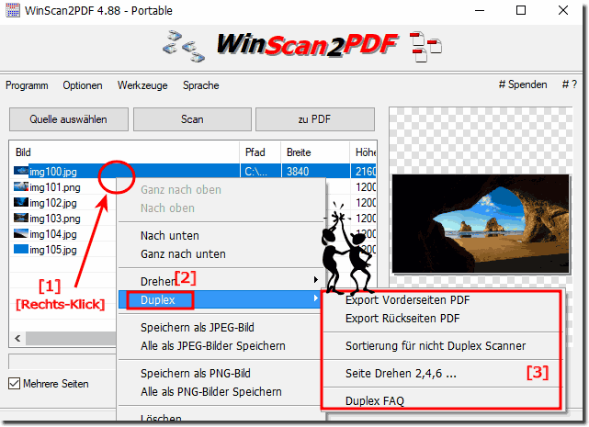This screenshot has width=589, height=427.
Task: Click the img102.jpg thumbnail icon
Action: tap(21, 202)
